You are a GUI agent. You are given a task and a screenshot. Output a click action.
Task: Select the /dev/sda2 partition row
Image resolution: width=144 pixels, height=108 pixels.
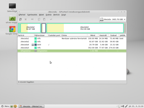tap(72, 41)
